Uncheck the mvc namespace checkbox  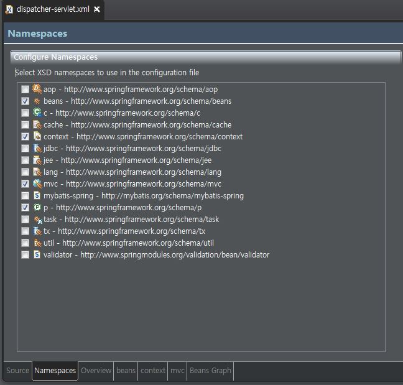pos(25,183)
